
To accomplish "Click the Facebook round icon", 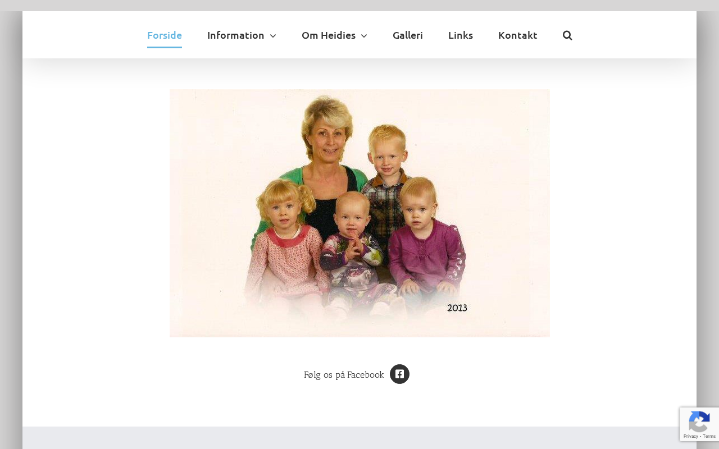I will 399,374.
